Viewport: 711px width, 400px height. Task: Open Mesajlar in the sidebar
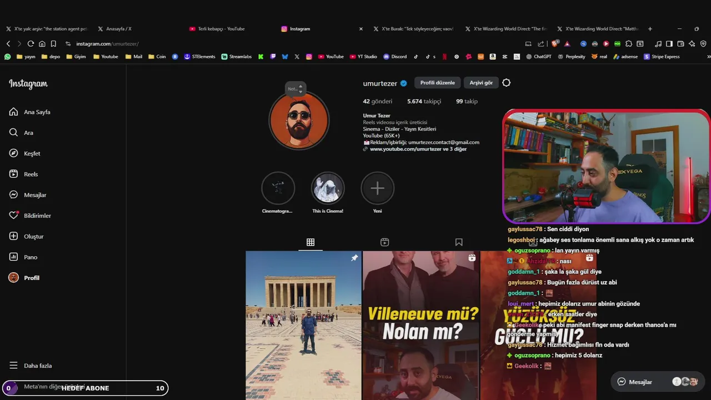click(28, 195)
